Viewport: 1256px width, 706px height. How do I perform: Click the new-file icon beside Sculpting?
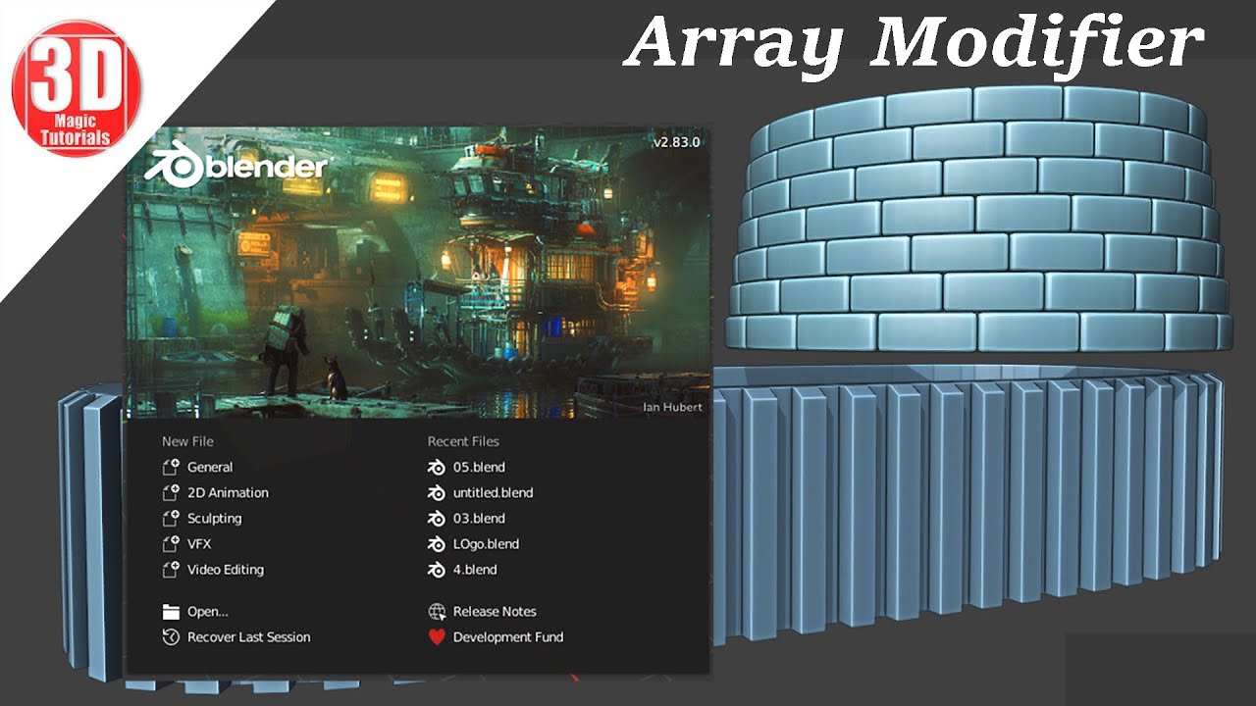[x=171, y=519]
